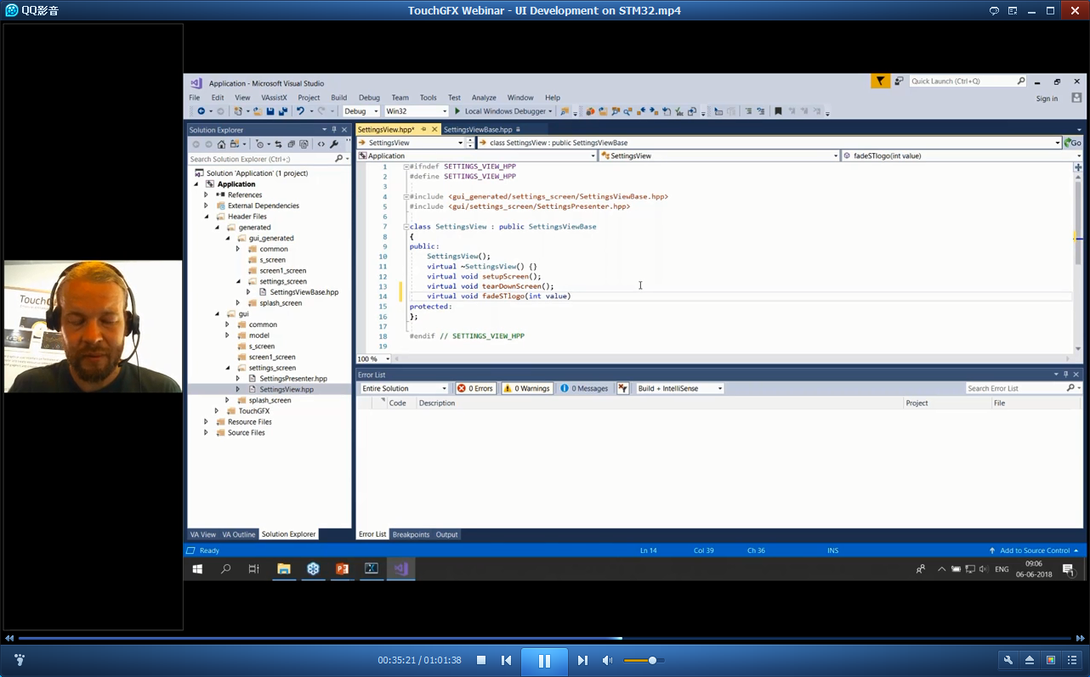Click Add to Source Control
The image size is (1090, 677).
tap(1034, 550)
